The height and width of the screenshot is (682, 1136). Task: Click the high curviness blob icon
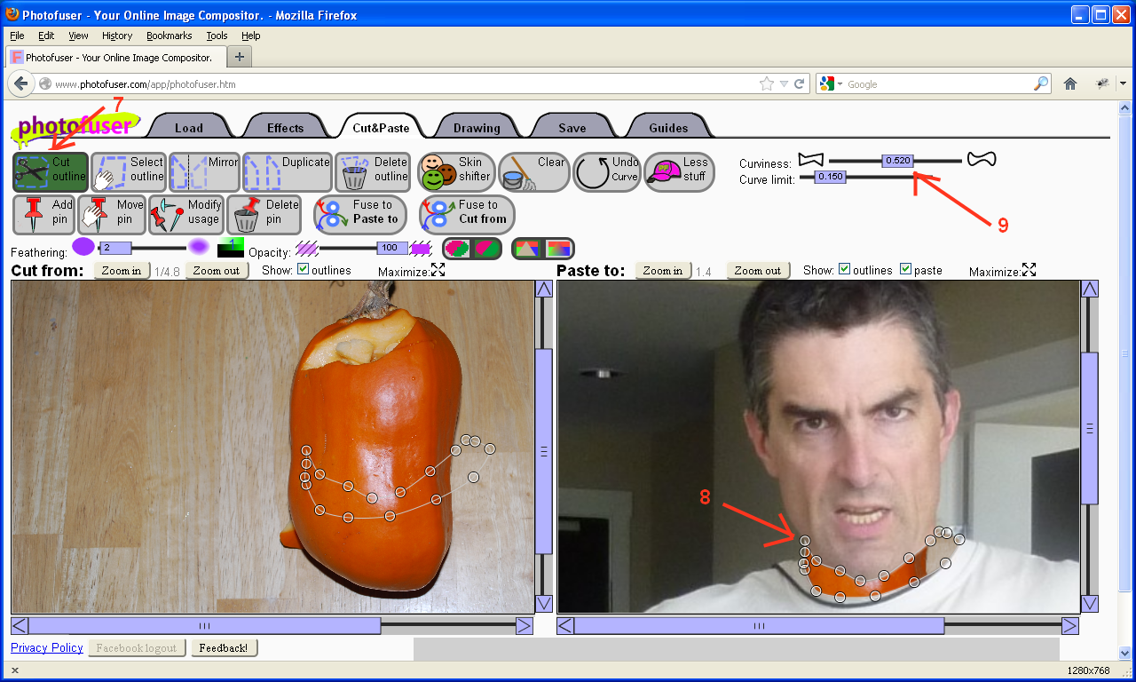982,159
